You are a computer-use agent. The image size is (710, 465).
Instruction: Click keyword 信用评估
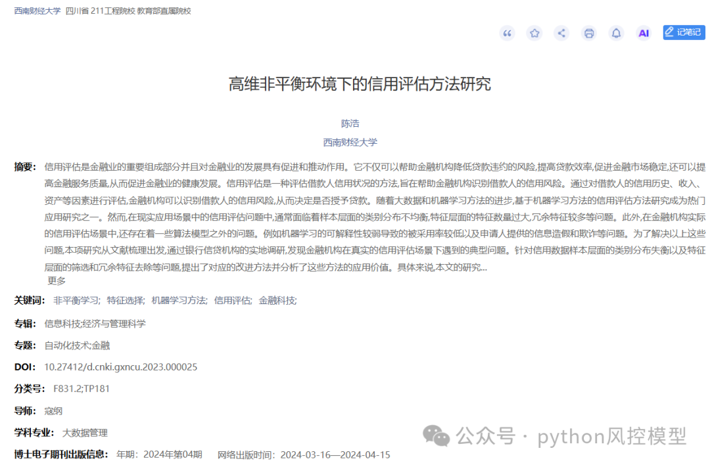point(233,300)
